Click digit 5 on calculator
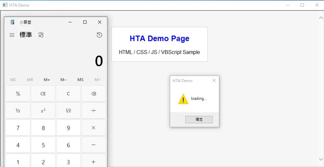 pyautogui.click(x=43, y=145)
